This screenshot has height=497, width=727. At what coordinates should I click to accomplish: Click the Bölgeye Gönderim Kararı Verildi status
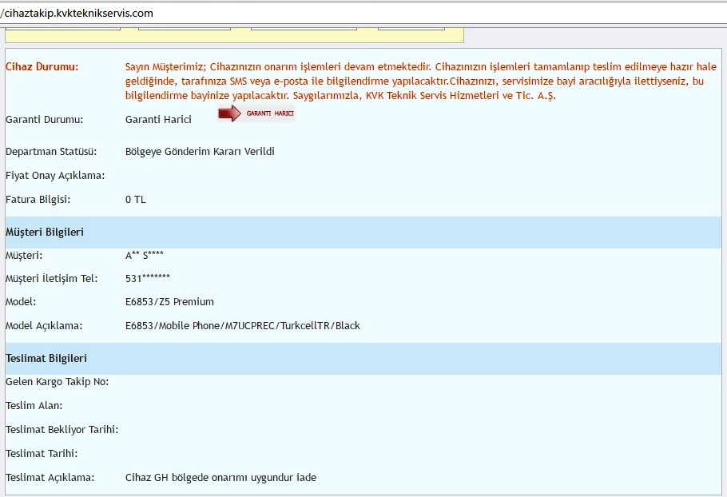[200, 151]
